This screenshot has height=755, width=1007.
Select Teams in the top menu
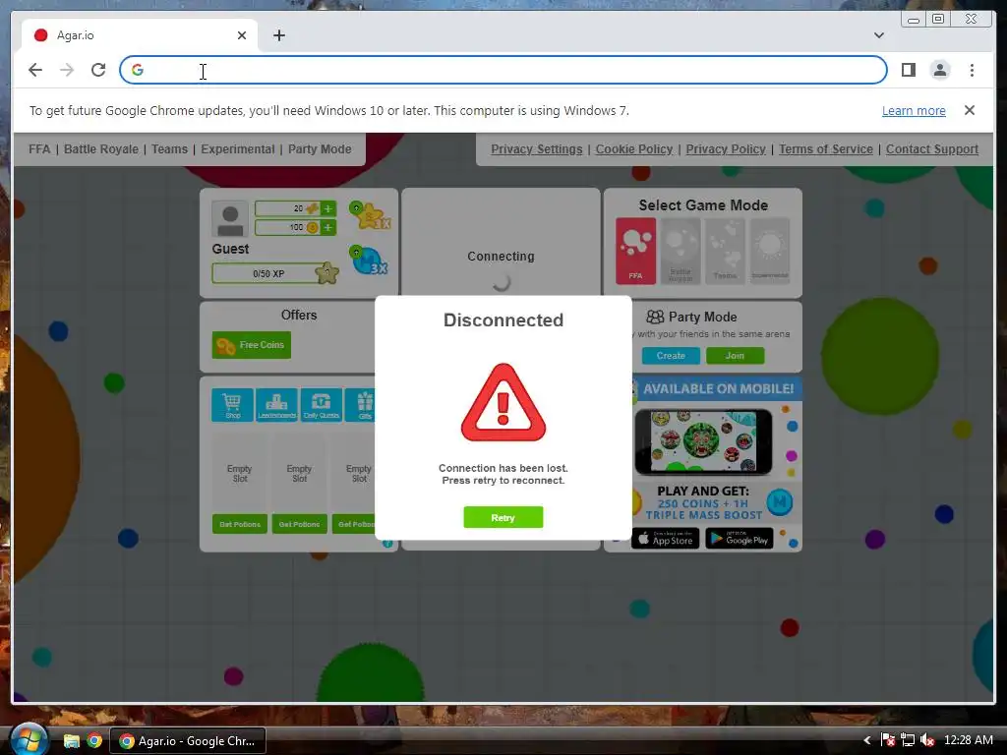(169, 149)
